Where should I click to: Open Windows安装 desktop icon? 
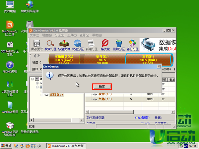click(x=10, y=107)
